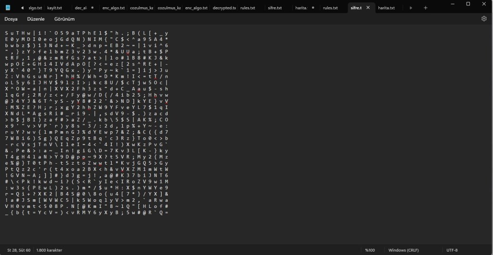The width and height of the screenshot is (493, 255).
Task: Open the last harita.txt tab
Action: 386,8
